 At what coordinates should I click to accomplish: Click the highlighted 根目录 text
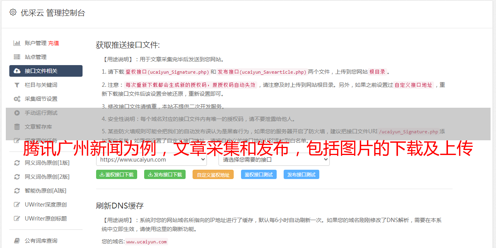377,72
